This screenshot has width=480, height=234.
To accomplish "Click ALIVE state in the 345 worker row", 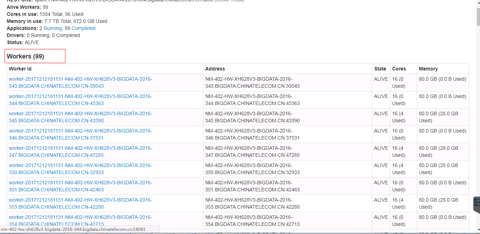I will pyautogui.click(x=381, y=113).
